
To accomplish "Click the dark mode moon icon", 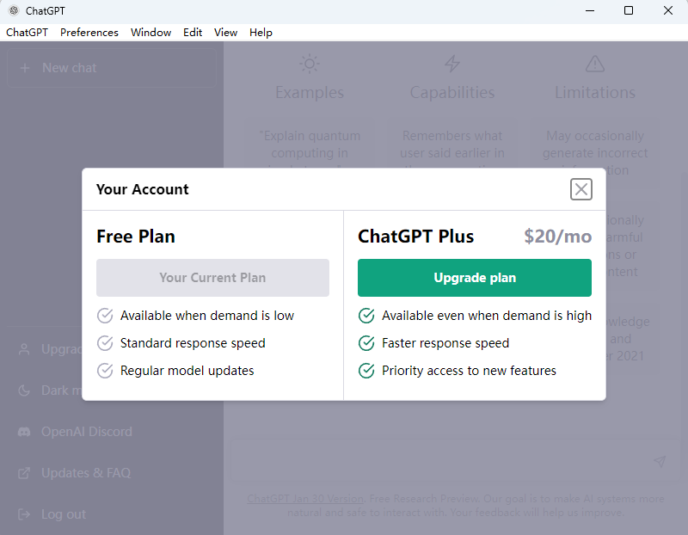I will point(24,390).
